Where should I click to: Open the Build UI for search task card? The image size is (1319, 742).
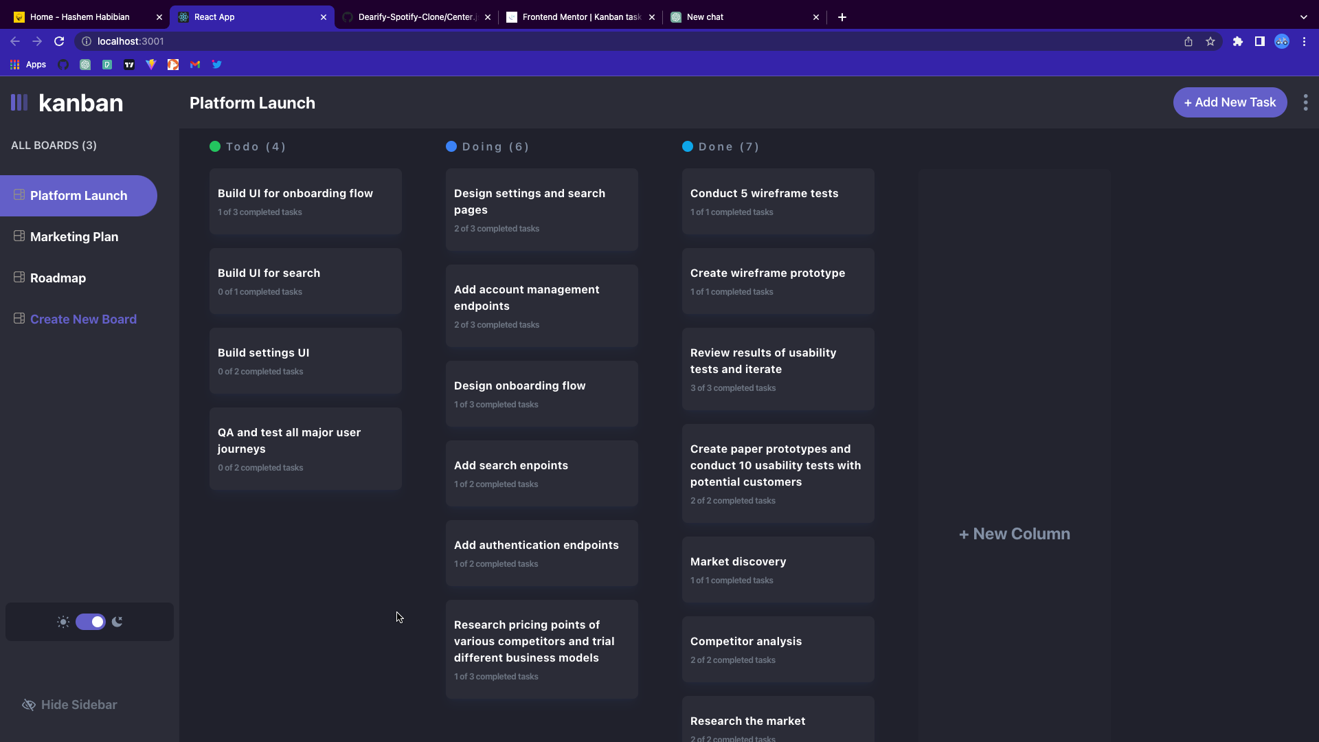click(x=305, y=281)
